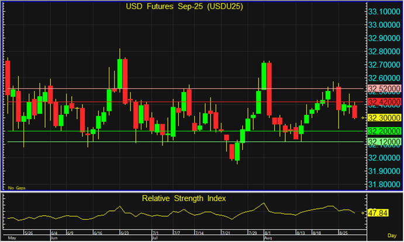Click the yellow 32.30000 last price label

(x=384, y=118)
